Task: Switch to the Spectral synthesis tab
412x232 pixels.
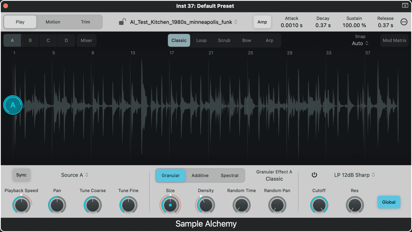Action: (229, 175)
